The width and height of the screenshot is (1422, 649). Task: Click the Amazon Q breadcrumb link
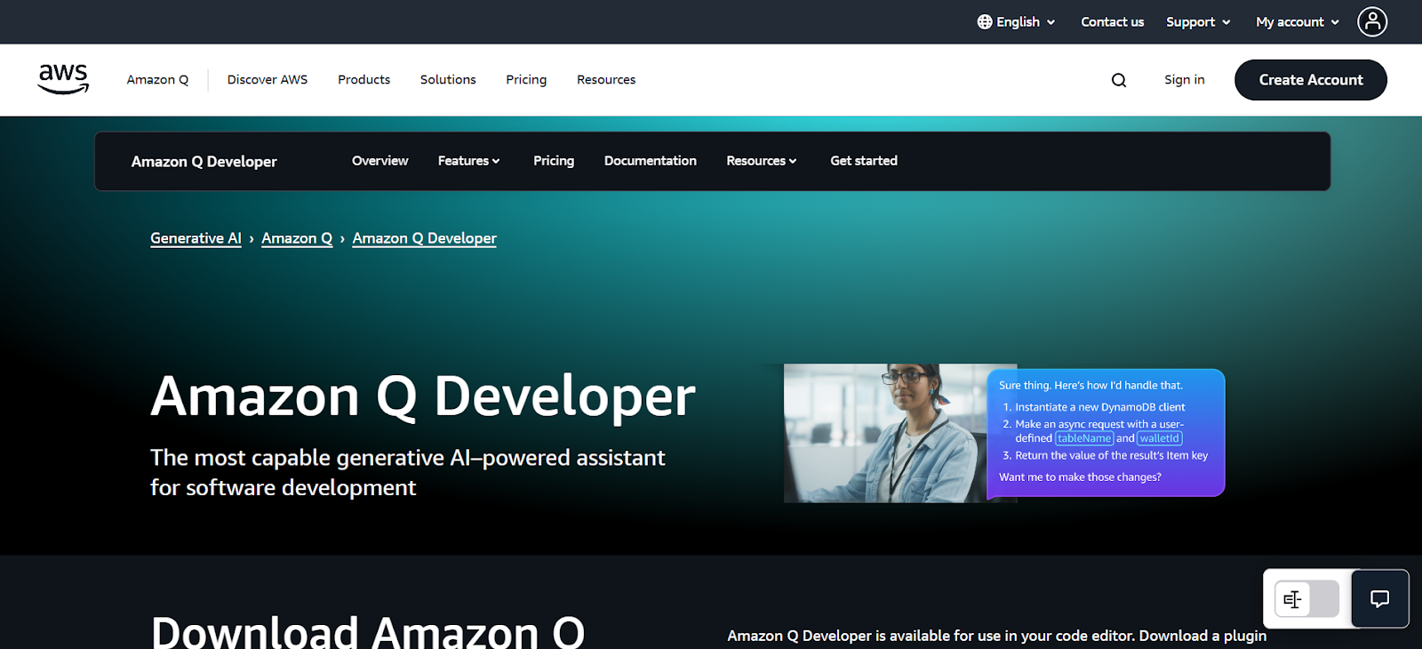point(297,238)
